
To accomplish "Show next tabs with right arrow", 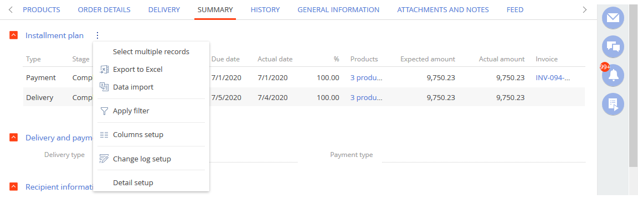I will 585,10.
